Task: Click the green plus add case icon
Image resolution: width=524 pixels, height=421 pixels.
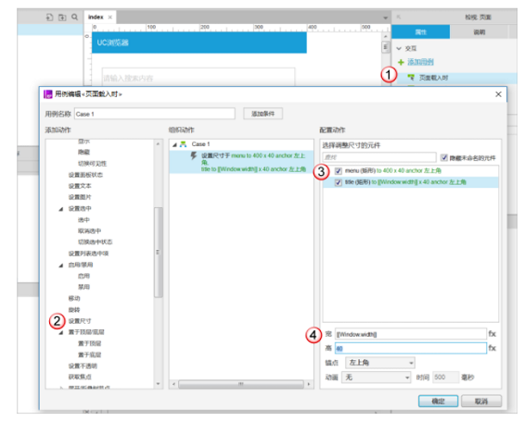Action: (401, 62)
